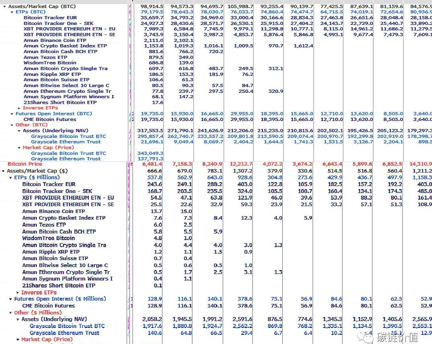Select the 21Shares Short Bitcoin ETP row showing 17.6

pyautogui.click(x=60, y=102)
